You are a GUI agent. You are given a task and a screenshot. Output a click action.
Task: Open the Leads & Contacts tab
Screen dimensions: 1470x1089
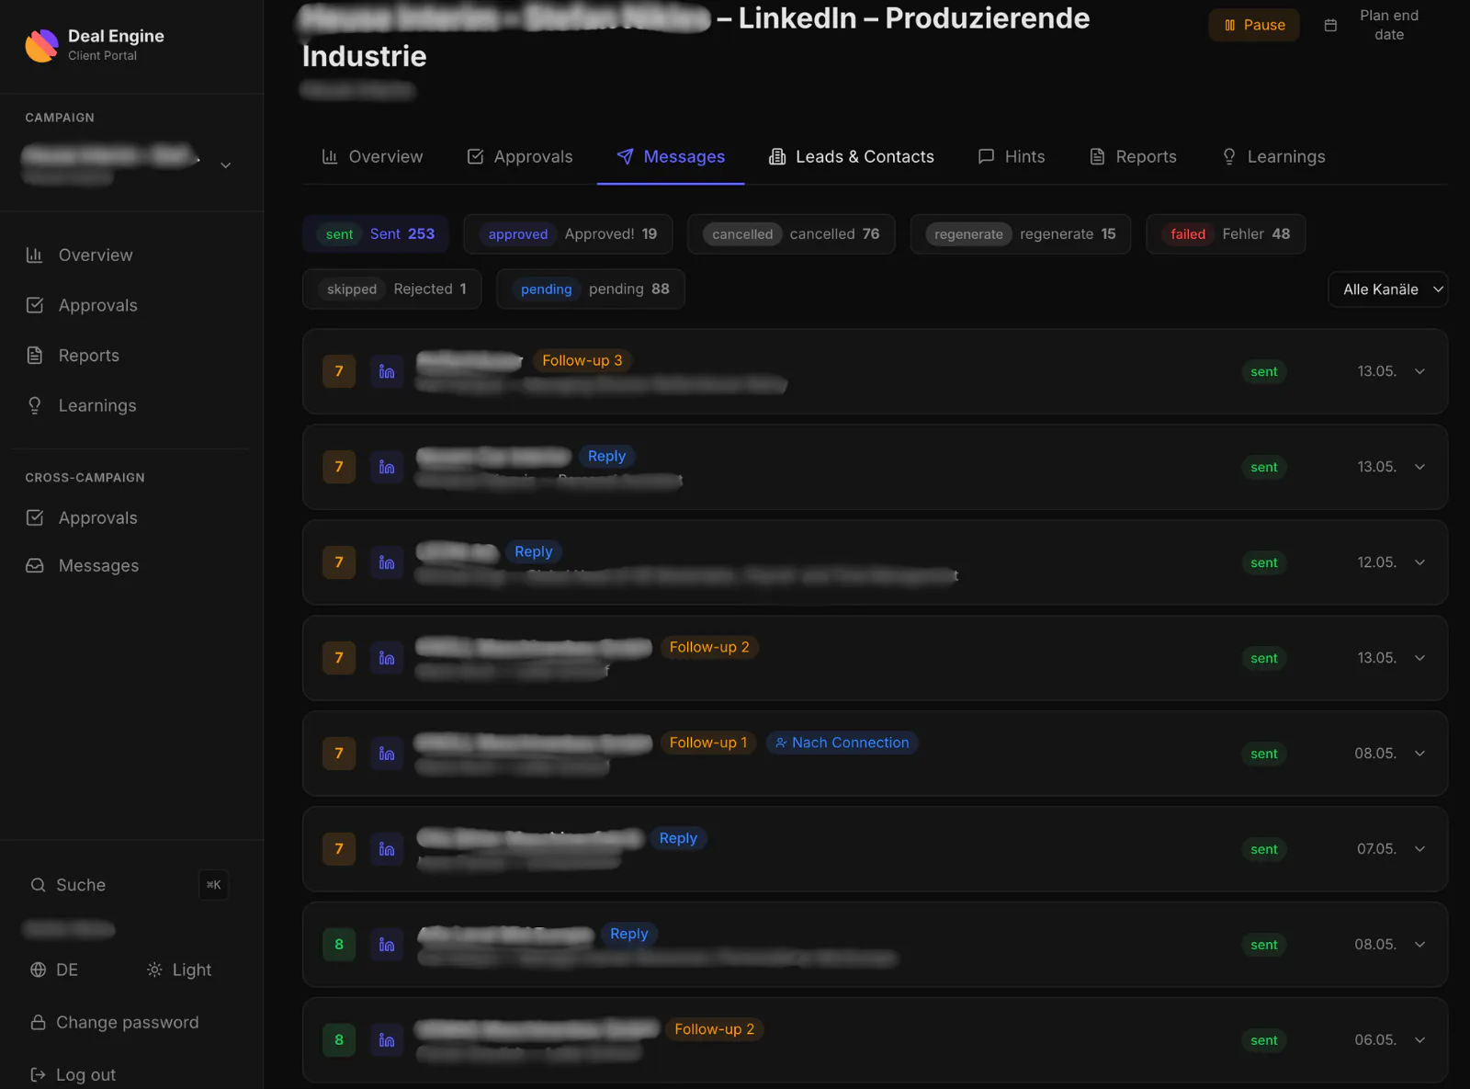pyautogui.click(x=852, y=156)
